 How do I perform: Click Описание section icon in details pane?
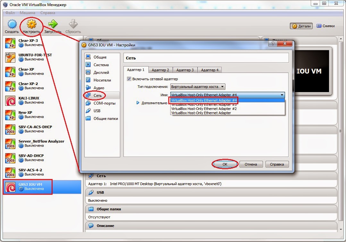91,225
